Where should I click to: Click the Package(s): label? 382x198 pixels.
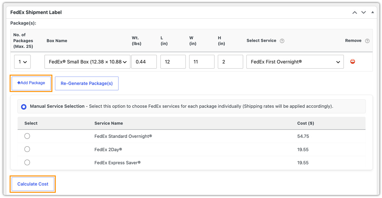23,23
